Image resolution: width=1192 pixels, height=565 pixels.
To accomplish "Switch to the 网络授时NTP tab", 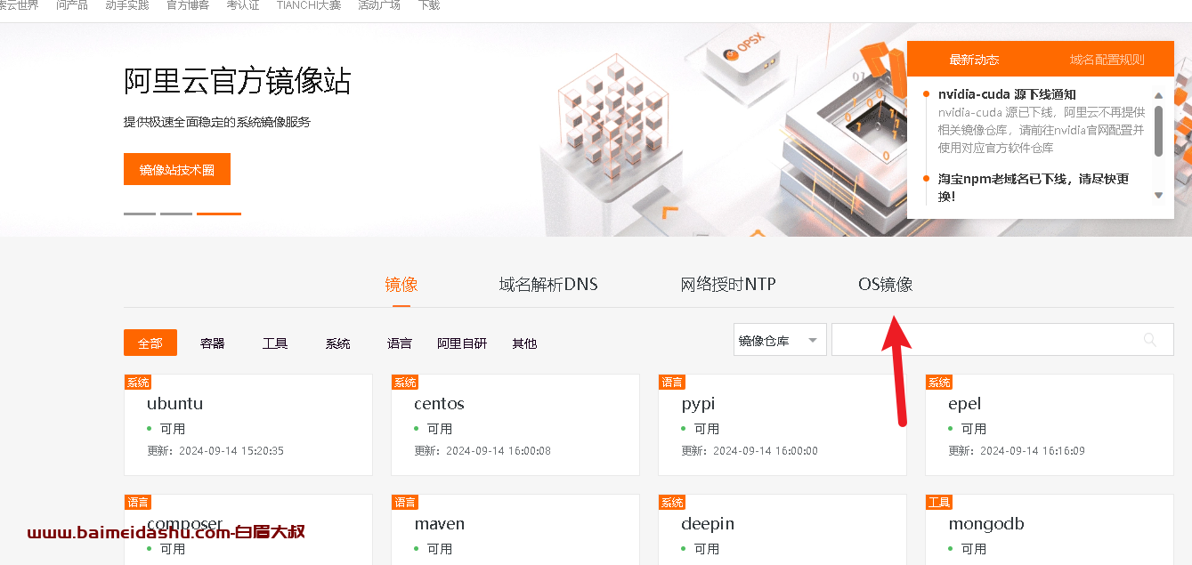I will coord(728,285).
